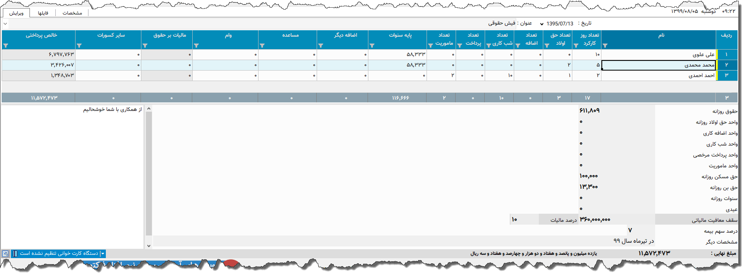Select the علی علوی name cell
Viewport: 742px width, 273px height.
point(658,54)
